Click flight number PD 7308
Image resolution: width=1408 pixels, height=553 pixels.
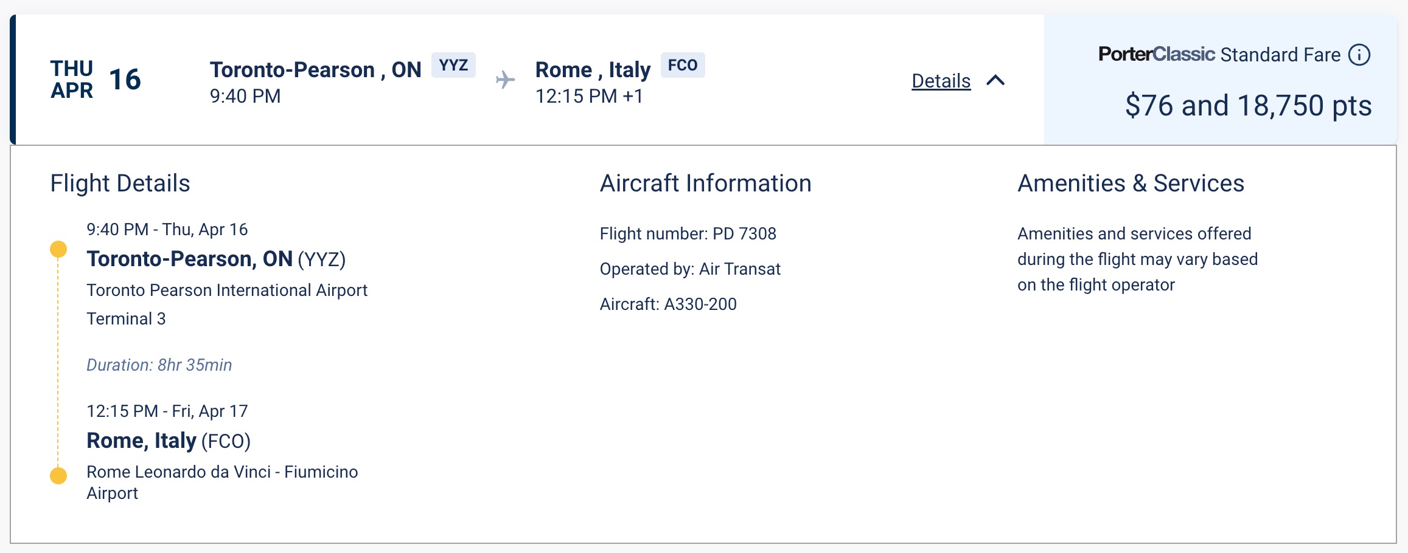pos(688,234)
